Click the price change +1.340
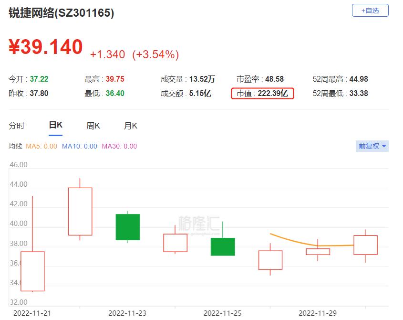 point(107,54)
